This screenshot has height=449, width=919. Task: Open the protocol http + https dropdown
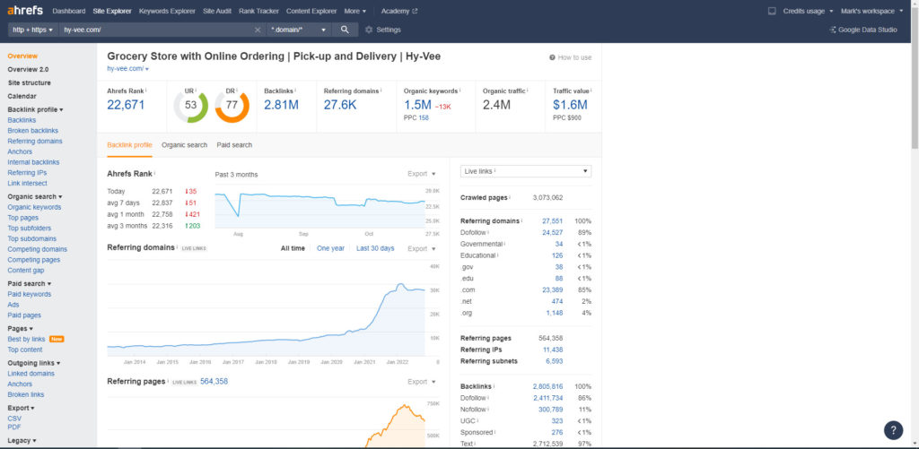click(33, 30)
